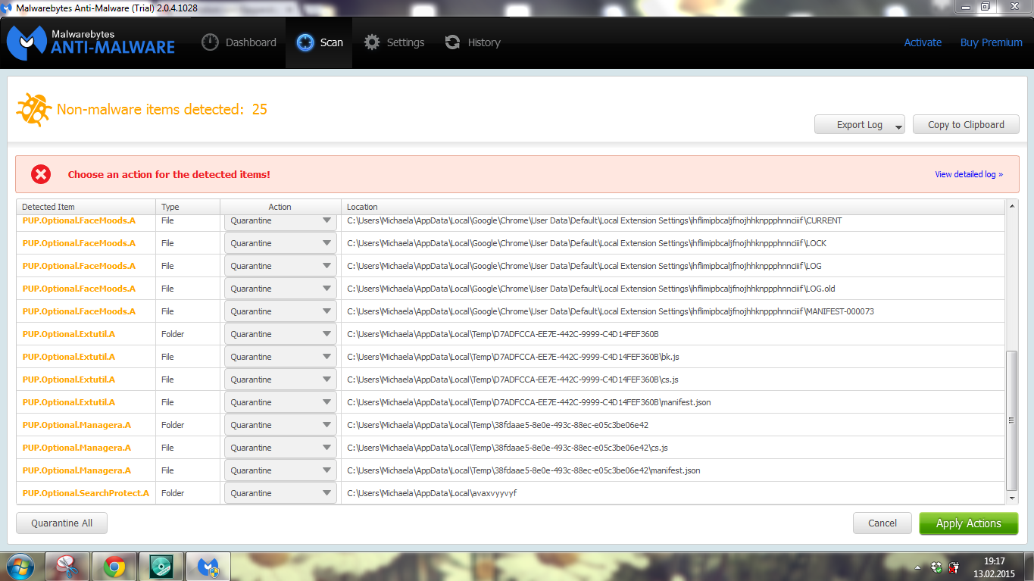Sort by Type column header
This screenshot has height=581, width=1034.
pyautogui.click(x=188, y=207)
